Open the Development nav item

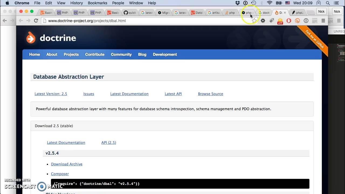pyautogui.click(x=165, y=54)
